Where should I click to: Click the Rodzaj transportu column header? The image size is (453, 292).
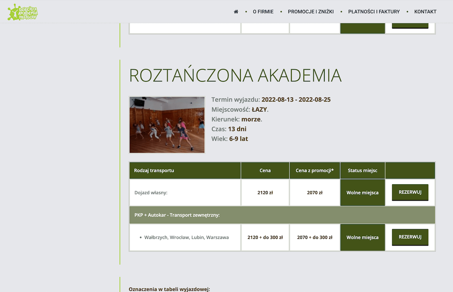(154, 170)
